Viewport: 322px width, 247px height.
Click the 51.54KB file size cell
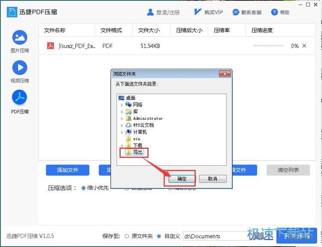[x=150, y=46]
